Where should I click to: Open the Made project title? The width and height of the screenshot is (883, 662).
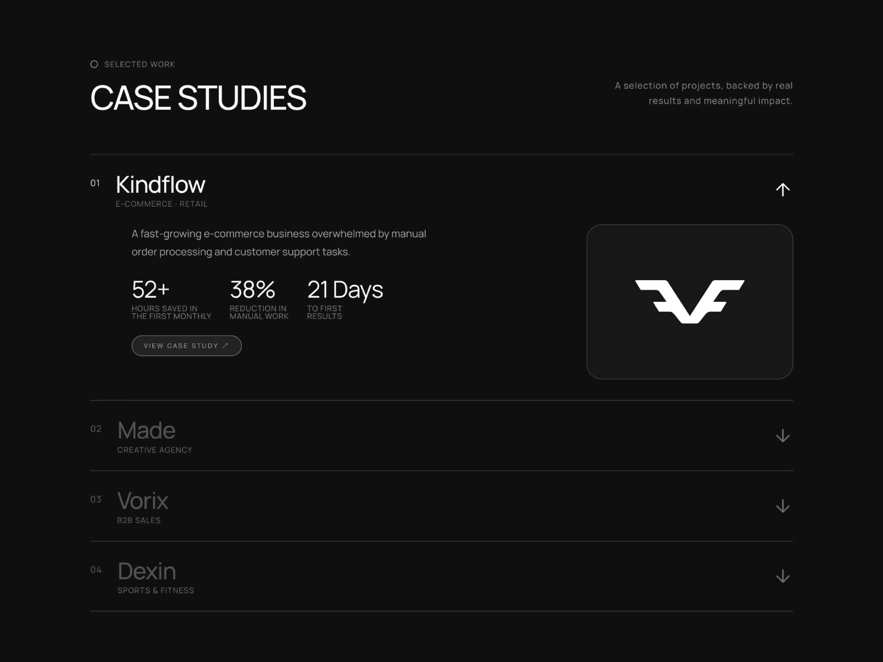[x=147, y=430]
